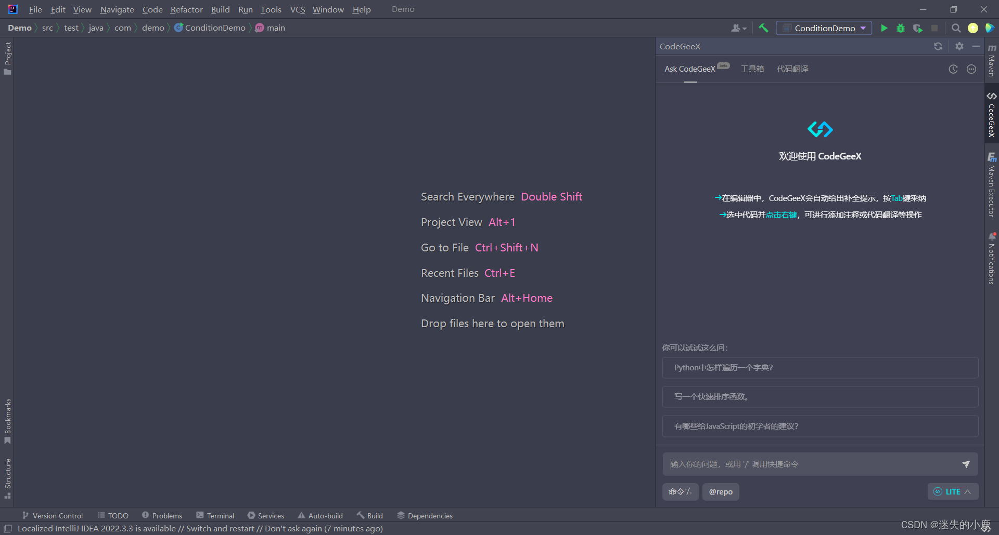Open the Navigate menu
The height and width of the screenshot is (535, 999).
(x=117, y=9)
